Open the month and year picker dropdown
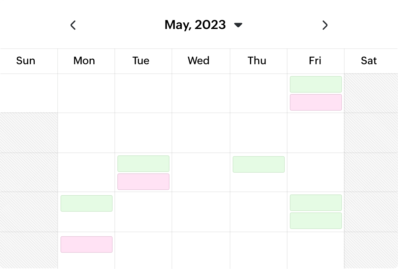The height and width of the screenshot is (269, 398). click(x=238, y=25)
